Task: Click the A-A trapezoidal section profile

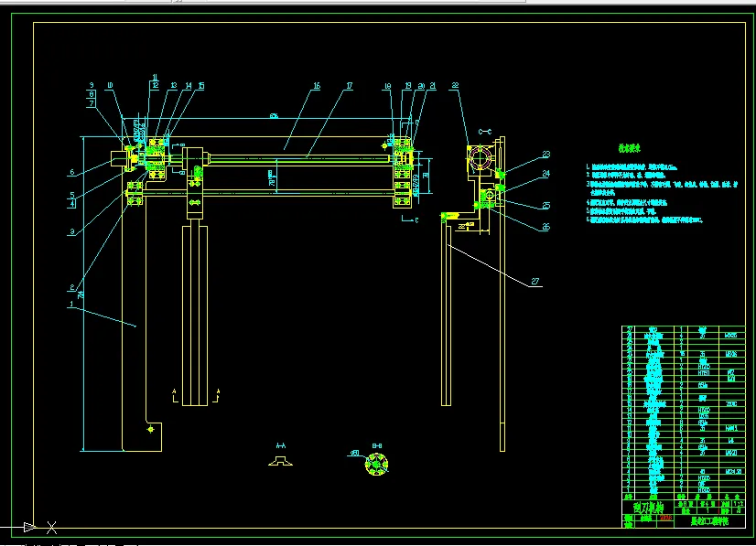Action: point(280,461)
